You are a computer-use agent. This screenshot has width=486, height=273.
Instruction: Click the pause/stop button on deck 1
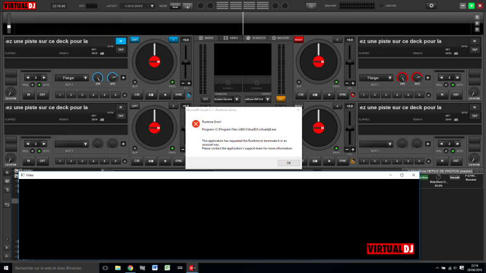[151, 95]
